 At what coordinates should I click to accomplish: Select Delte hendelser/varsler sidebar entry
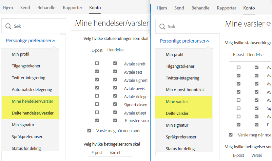tap(32, 113)
